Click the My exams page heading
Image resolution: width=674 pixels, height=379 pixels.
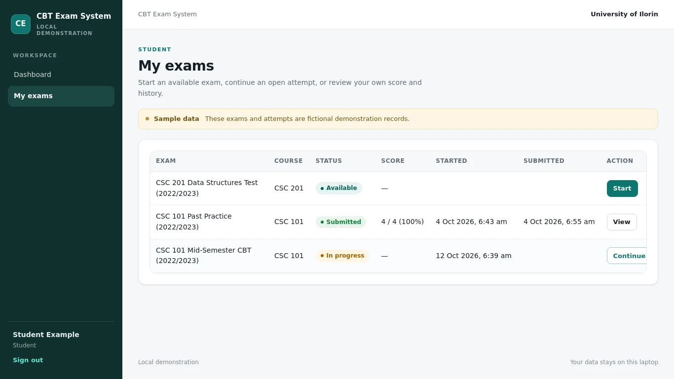[x=176, y=66]
